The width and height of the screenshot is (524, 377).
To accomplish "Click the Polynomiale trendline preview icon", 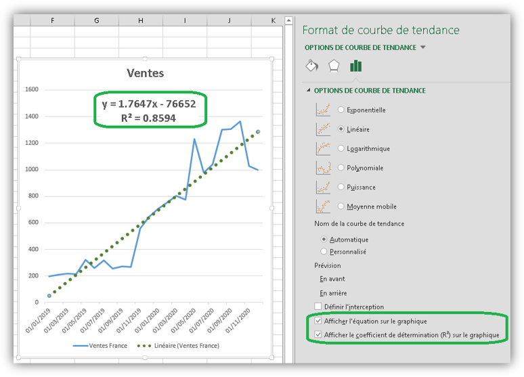I will [x=323, y=167].
